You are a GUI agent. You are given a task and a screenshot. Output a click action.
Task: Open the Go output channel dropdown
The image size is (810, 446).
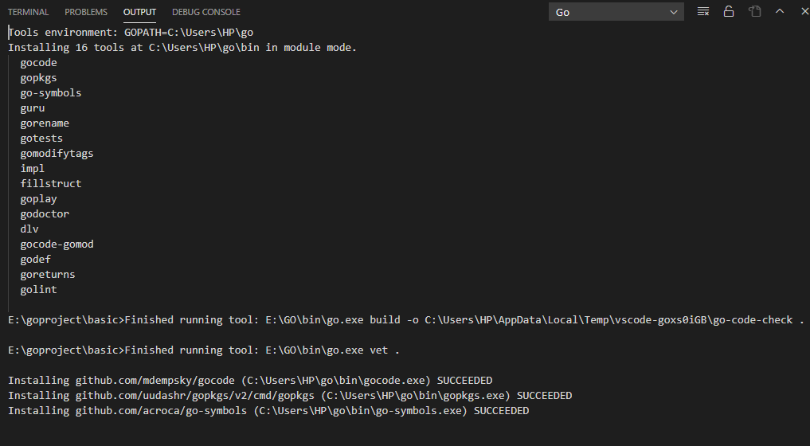616,12
